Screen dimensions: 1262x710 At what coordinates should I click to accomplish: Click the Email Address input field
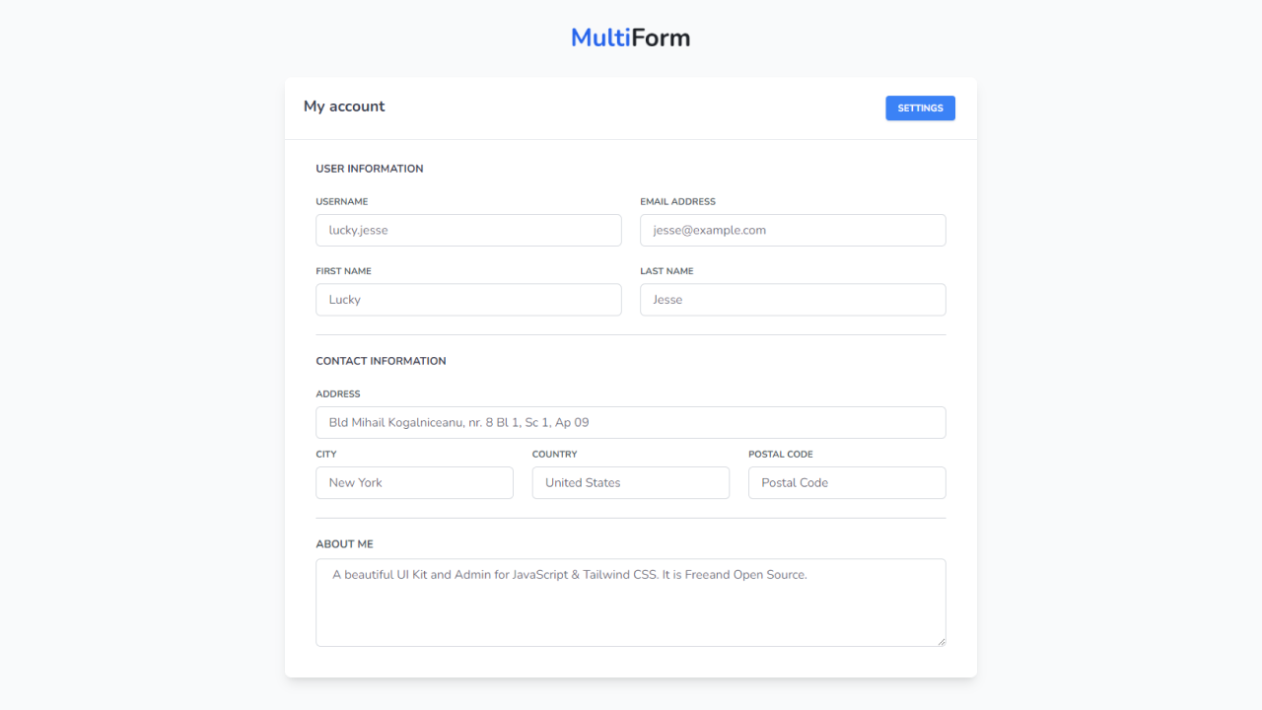tap(793, 230)
